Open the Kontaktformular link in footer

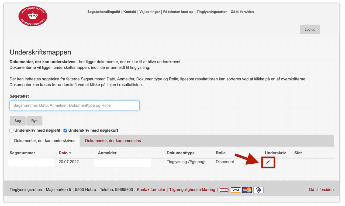pos(151,190)
